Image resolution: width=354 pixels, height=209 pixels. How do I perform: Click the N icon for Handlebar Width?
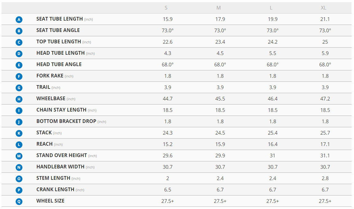click(x=19, y=168)
